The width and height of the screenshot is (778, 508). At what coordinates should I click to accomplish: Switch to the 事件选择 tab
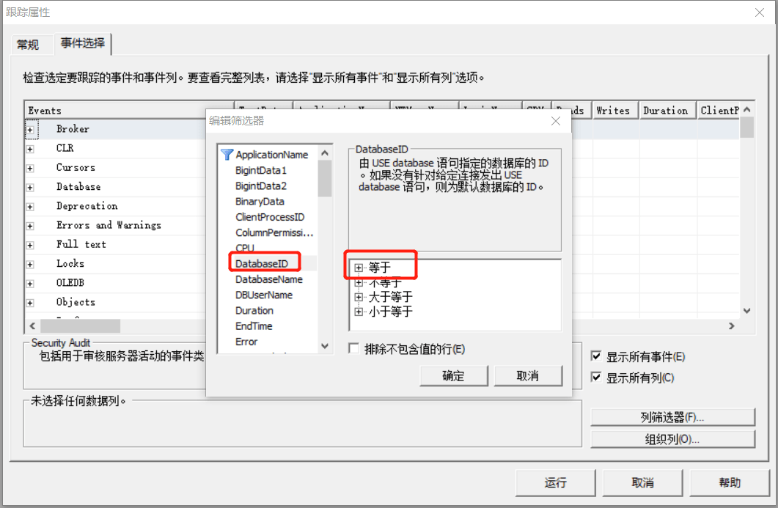[x=81, y=44]
